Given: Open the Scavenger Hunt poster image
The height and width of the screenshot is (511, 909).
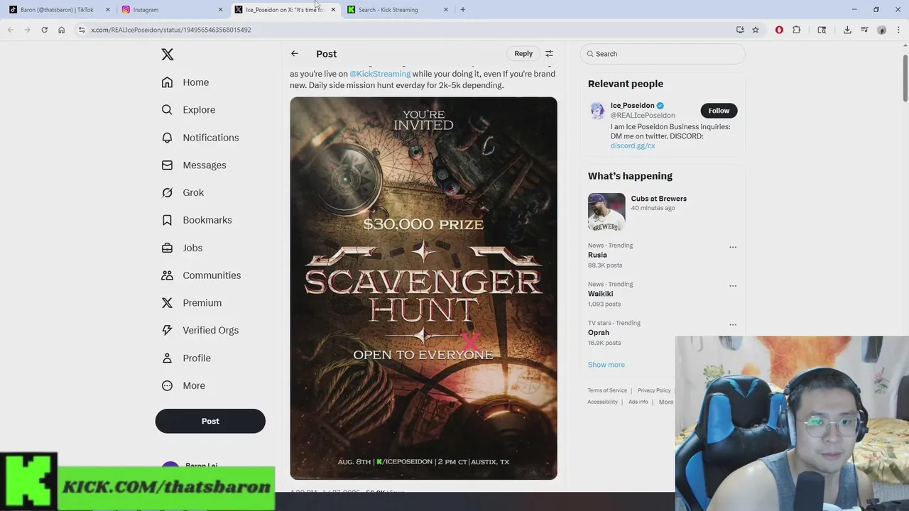Looking at the screenshot, I should pyautogui.click(x=423, y=288).
